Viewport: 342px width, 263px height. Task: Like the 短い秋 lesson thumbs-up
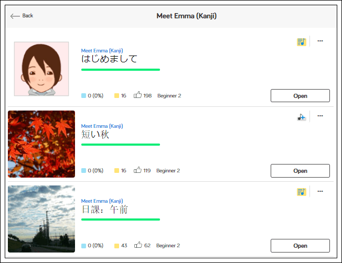point(138,170)
